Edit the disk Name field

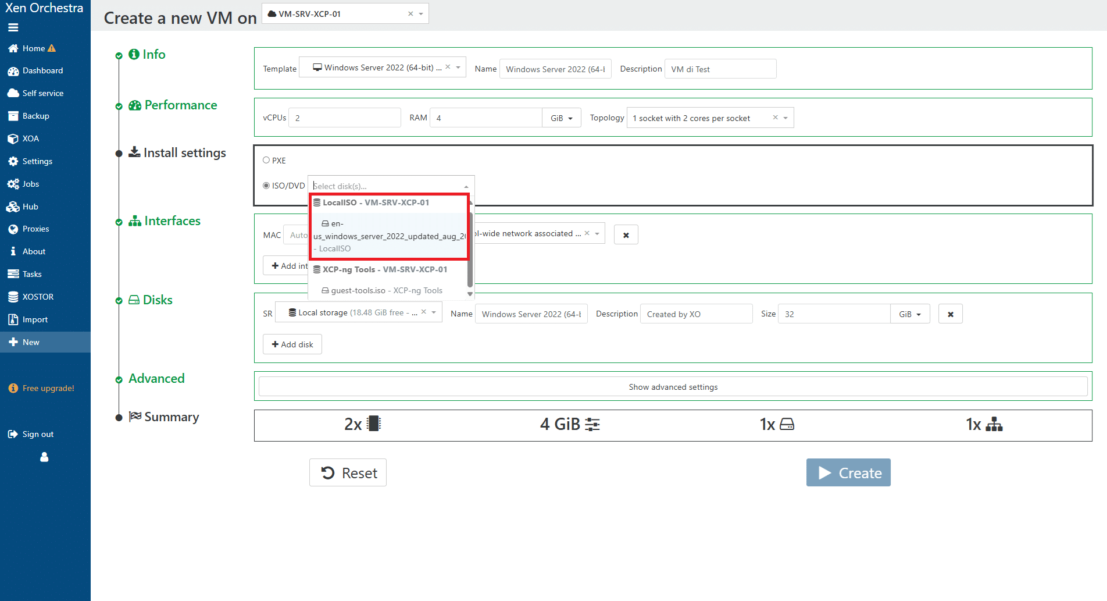point(531,314)
